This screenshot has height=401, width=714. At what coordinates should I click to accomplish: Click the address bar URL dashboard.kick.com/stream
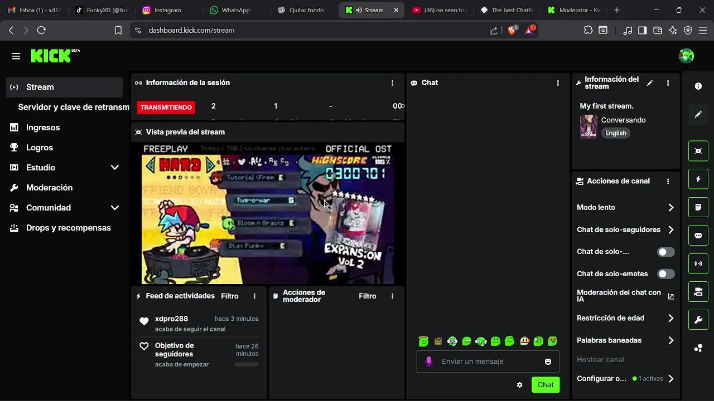[191, 30]
